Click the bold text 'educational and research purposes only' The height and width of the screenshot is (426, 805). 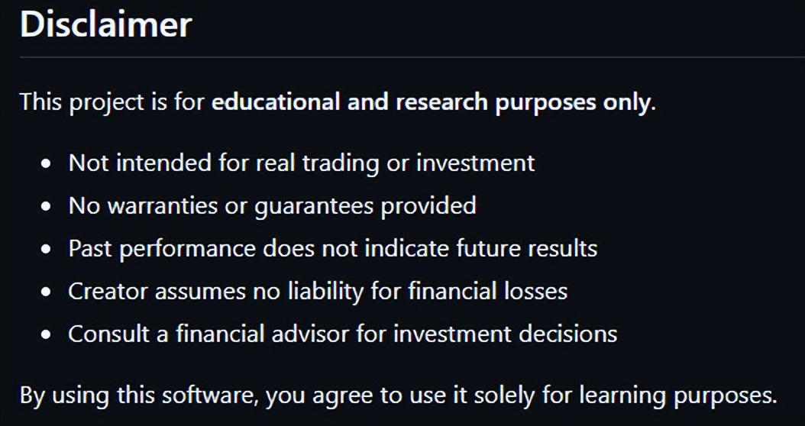click(x=431, y=102)
